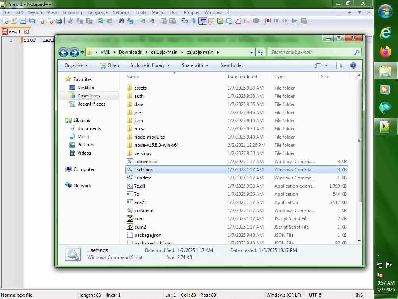The width and height of the screenshot is (398, 299).
Task: Zoom in using the Notepad++ toolbar icon
Action: point(143,21)
